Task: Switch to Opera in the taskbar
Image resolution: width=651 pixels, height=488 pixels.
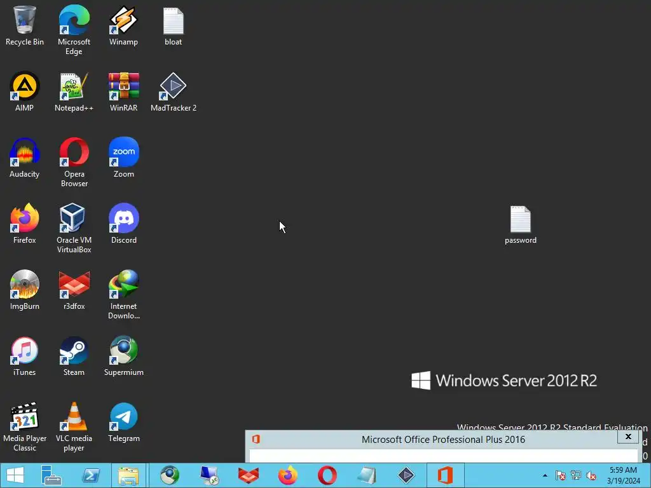Action: 327,475
